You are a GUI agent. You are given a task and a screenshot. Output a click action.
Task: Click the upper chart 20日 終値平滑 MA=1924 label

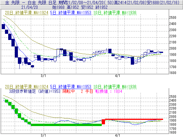[27, 13]
